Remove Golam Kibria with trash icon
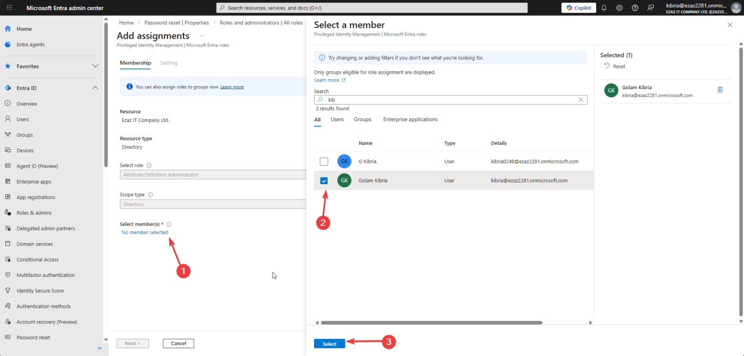Screen dimensions: 744x356 (720, 90)
